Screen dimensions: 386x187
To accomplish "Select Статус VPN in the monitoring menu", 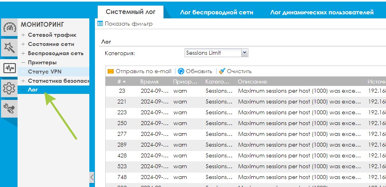I will tap(45, 72).
